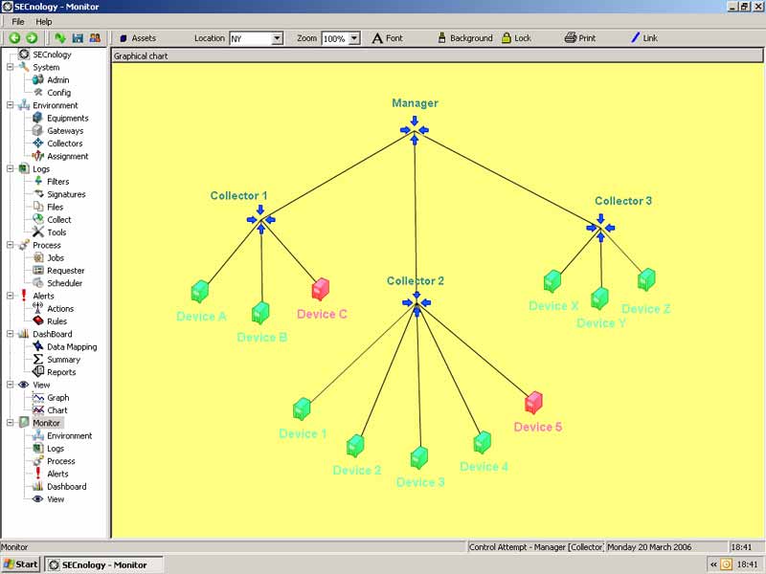Viewport: 766px width, 574px height.
Task: Open Data Mapping in the tree
Action: (65, 346)
